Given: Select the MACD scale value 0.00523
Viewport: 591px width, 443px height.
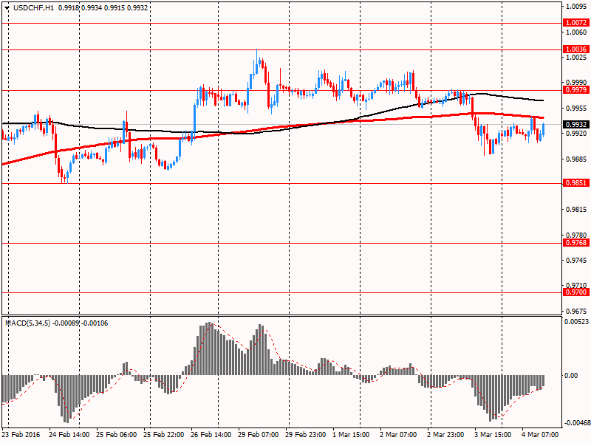Looking at the screenshot, I should point(576,322).
